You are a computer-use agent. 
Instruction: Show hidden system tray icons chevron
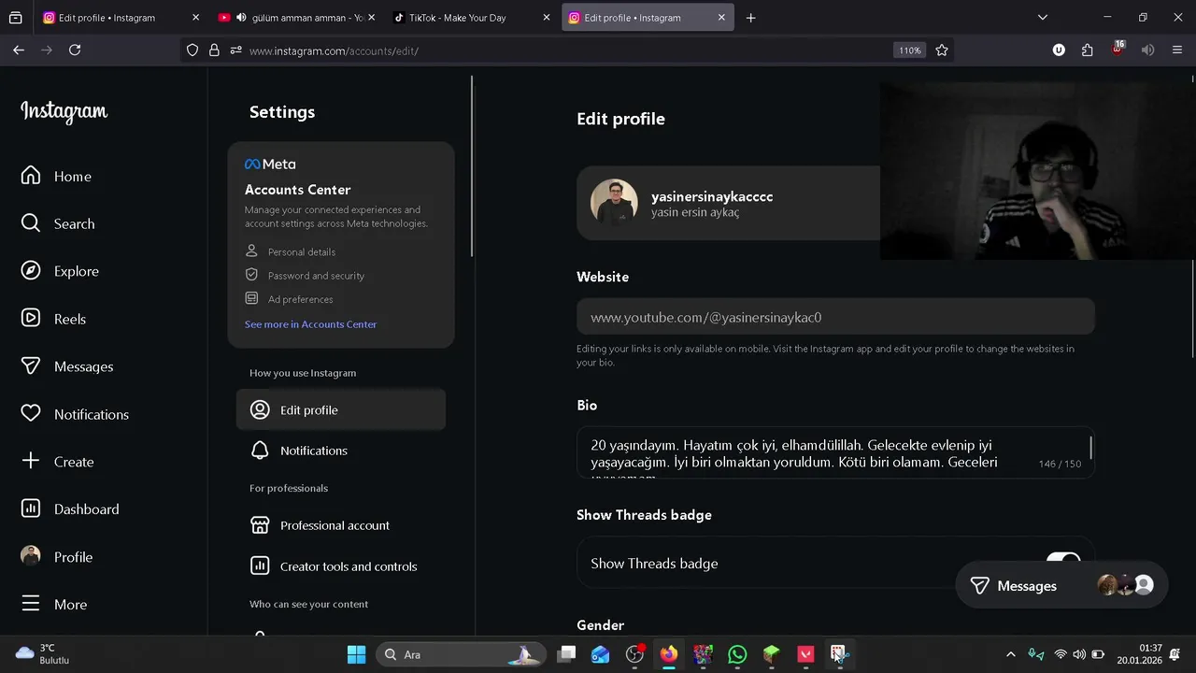[x=1010, y=654]
